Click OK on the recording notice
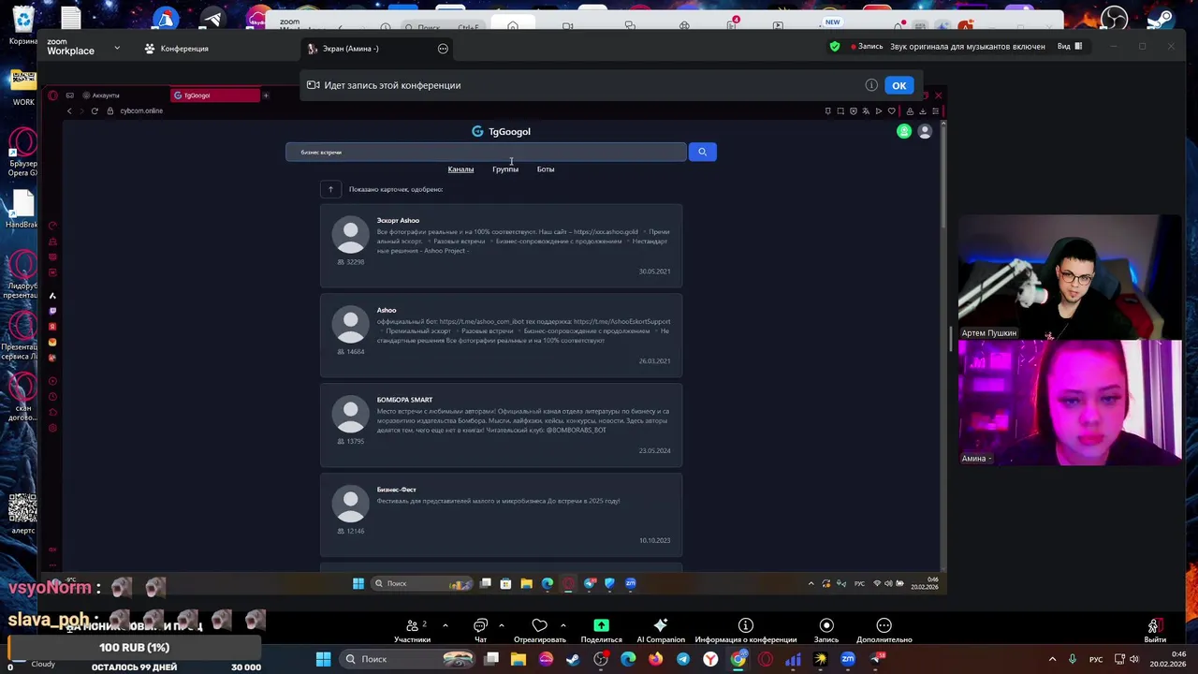 898,85
